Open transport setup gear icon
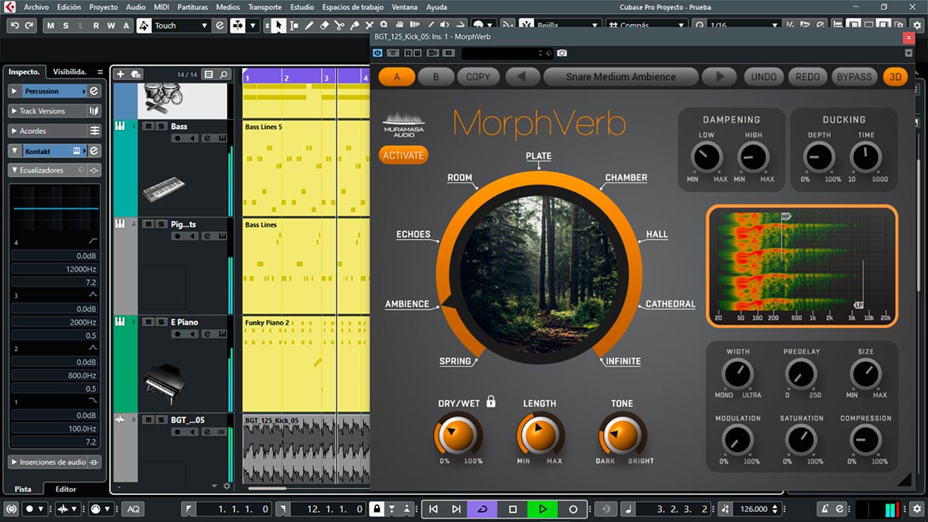Screen dimensions: 928x522 click(x=916, y=509)
